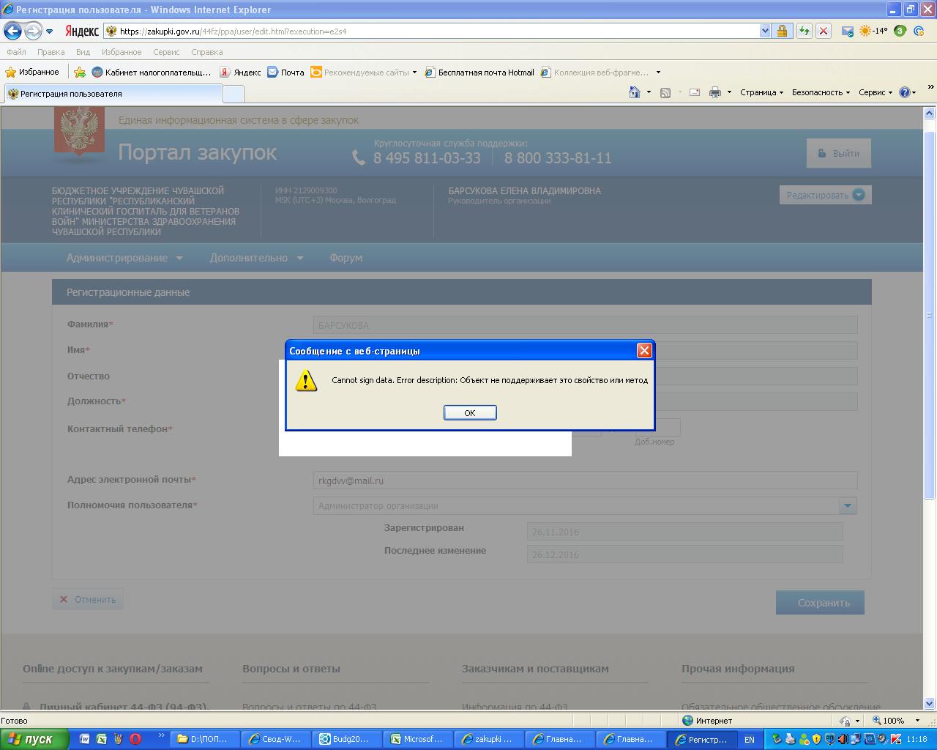Open the Страница dropdown menu
Viewport: 937px width, 750px height.
tap(761, 92)
